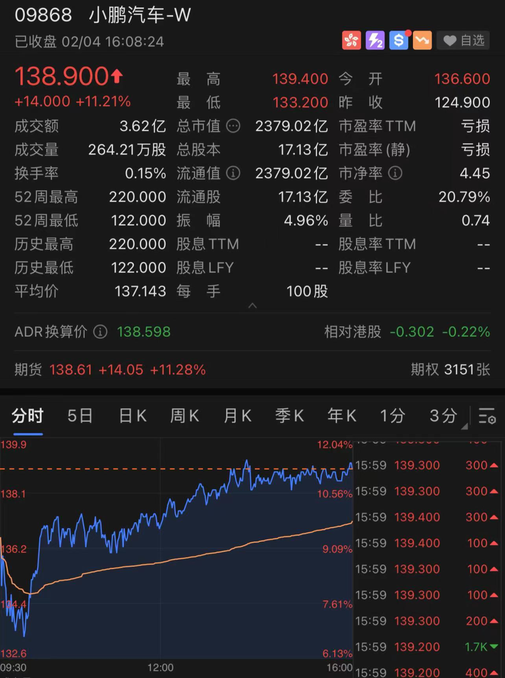Add stock to 自选 watchlist
505x678 pixels.
pos(463,41)
